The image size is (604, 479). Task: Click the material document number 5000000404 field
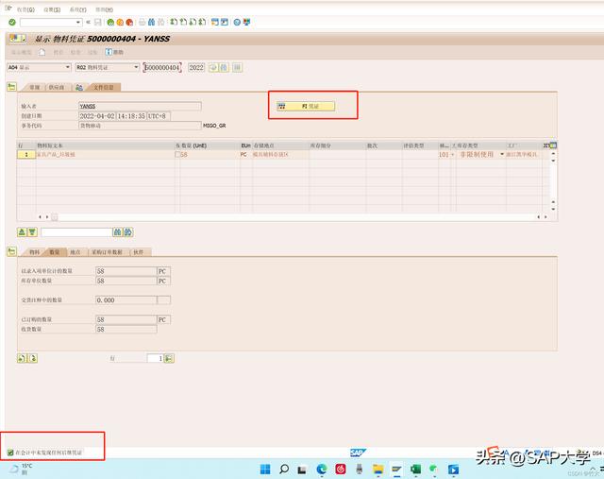(162, 68)
